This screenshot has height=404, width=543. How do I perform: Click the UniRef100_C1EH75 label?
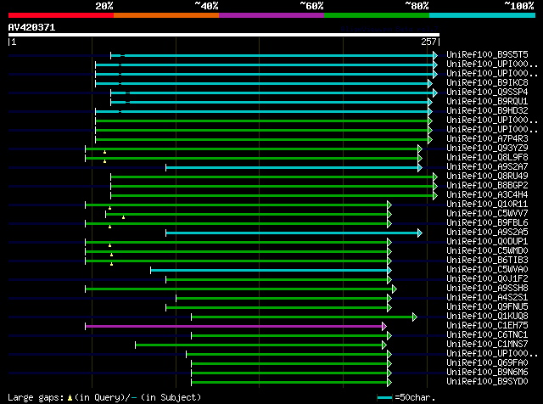[487, 326]
